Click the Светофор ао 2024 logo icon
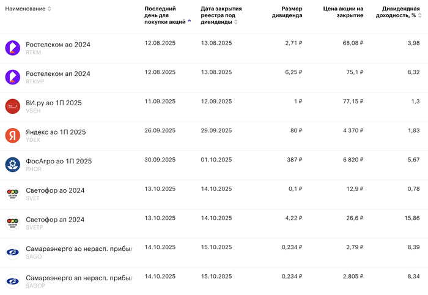This screenshot has height=295, width=428. click(13, 193)
